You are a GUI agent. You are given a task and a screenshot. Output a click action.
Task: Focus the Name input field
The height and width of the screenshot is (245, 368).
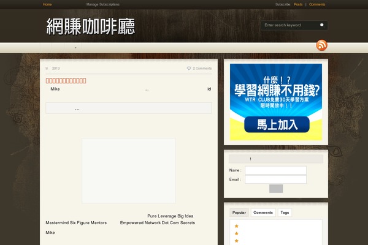275,170
